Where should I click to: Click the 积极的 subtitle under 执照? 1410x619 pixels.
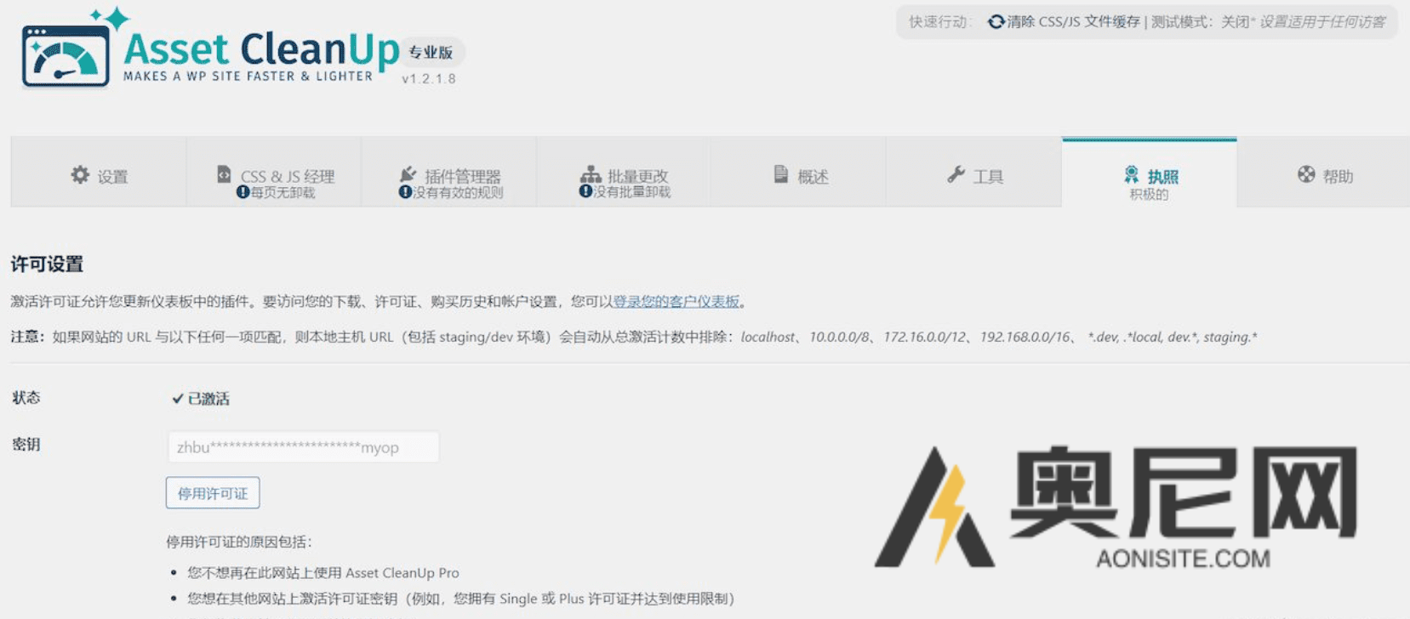(x=1149, y=195)
